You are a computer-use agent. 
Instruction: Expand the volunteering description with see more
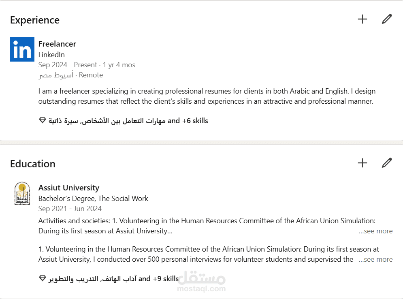coord(376,259)
